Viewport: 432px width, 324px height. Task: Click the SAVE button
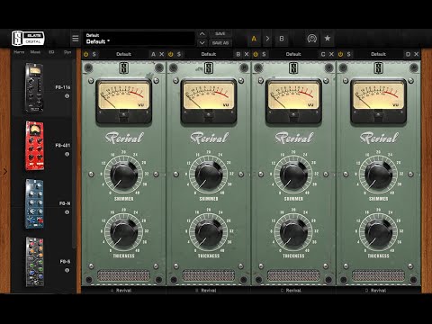pos(220,33)
